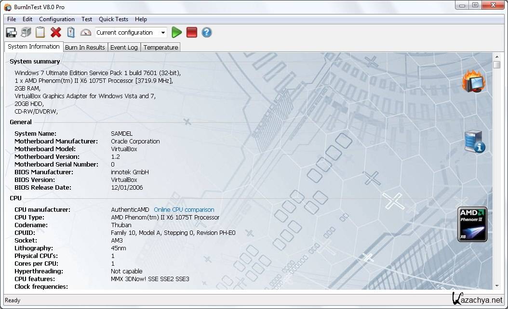Image resolution: width=508 pixels, height=309 pixels.
Task: Click the save results toolbar icon
Action: 11,33
